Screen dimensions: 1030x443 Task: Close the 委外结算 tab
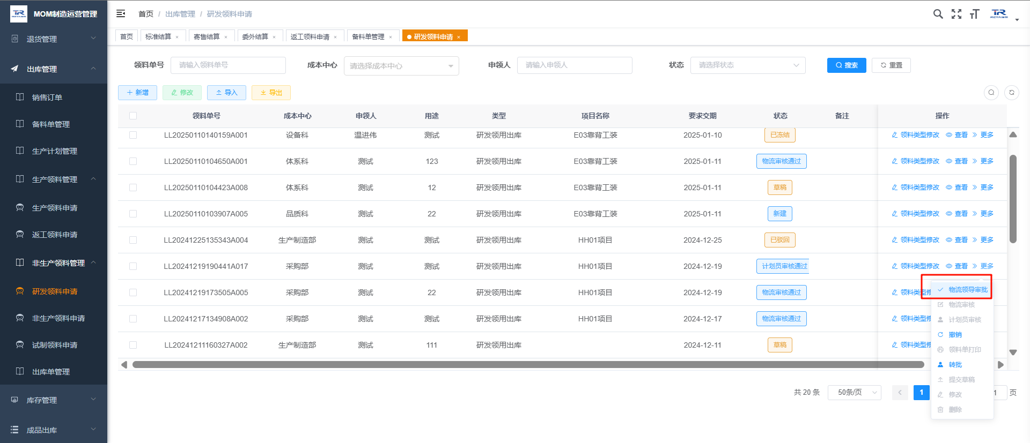tap(274, 37)
